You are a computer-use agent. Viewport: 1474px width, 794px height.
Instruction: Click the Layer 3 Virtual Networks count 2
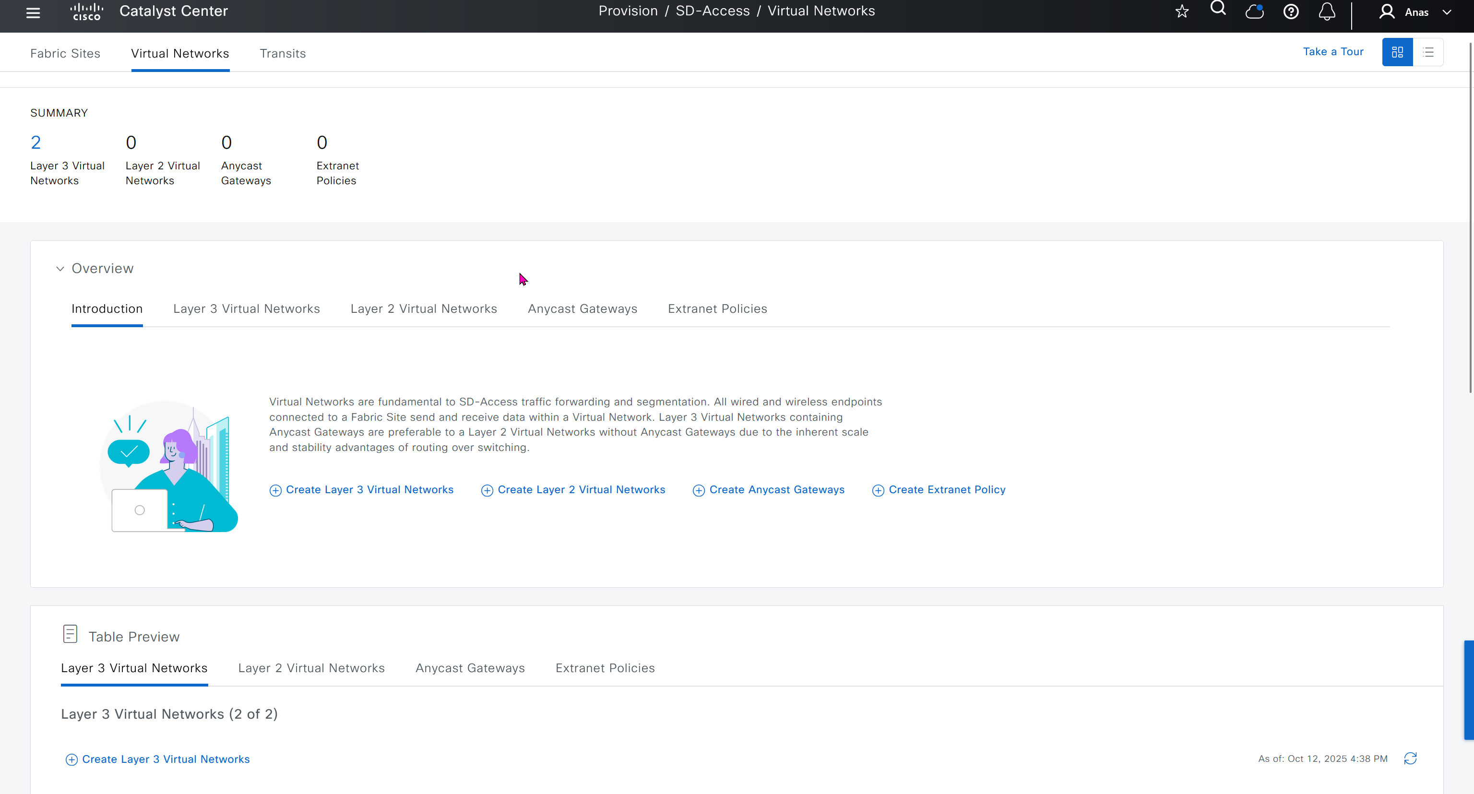(36, 142)
